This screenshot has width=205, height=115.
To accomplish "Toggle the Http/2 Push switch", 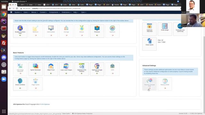I will [x=51, y=73].
